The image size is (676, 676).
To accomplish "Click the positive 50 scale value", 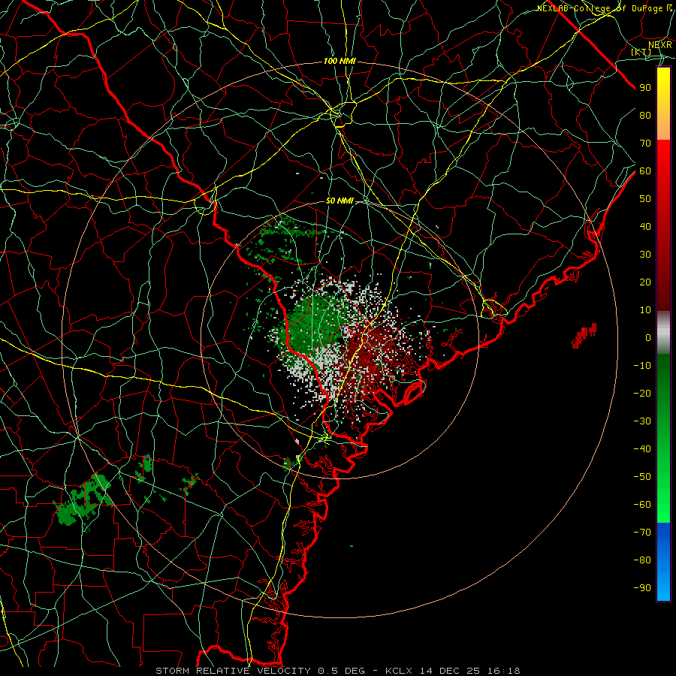I will point(645,199).
